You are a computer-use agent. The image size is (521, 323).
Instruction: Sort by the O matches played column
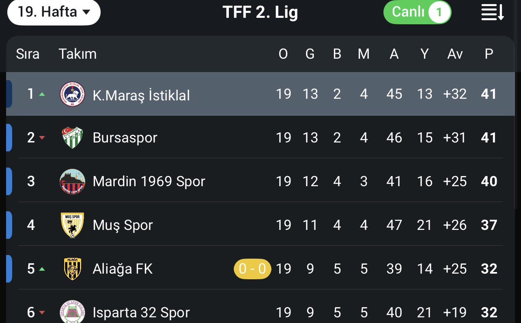coord(283,54)
